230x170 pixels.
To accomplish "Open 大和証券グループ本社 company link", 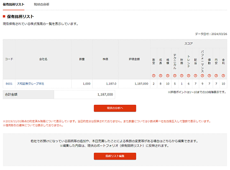I will coord(31,84).
